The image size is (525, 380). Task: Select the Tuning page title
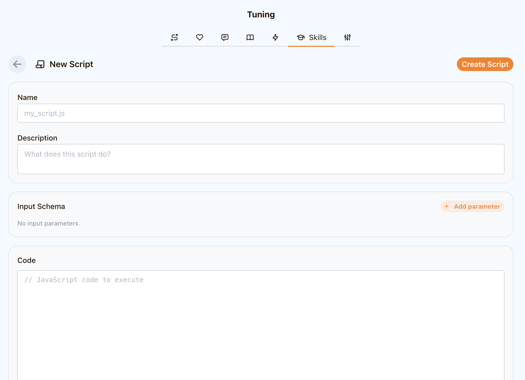point(261,14)
